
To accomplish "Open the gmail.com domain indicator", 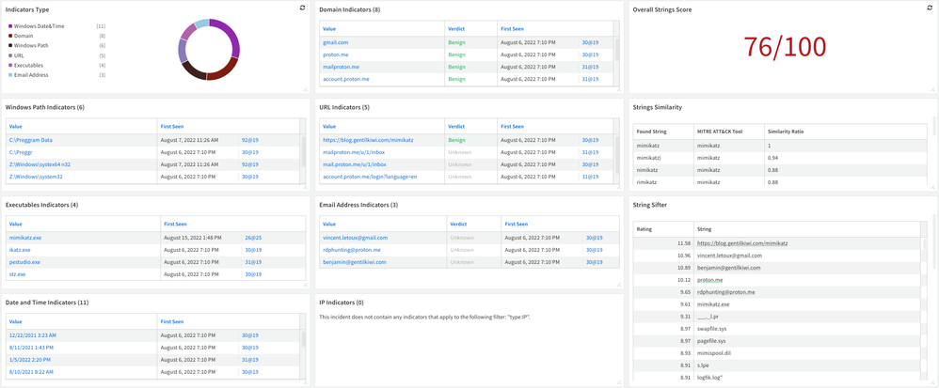I will (335, 42).
